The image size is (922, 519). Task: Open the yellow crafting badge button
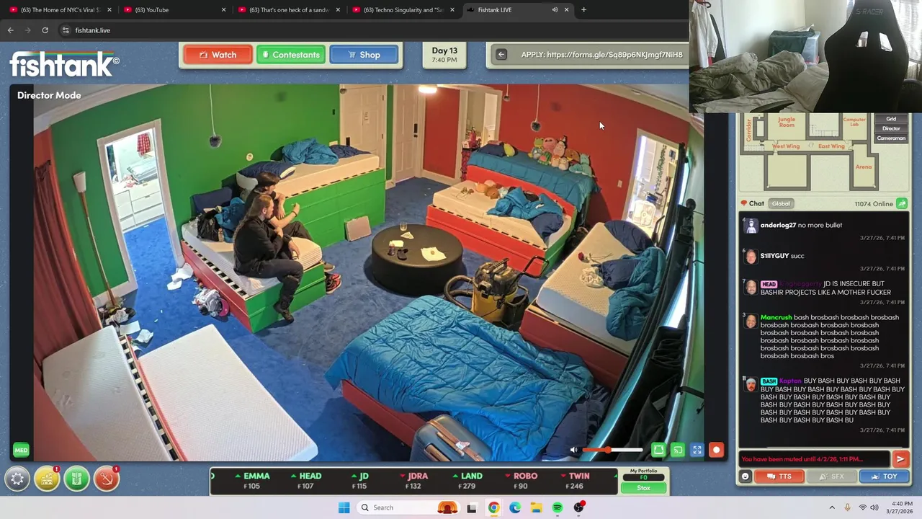click(x=47, y=479)
